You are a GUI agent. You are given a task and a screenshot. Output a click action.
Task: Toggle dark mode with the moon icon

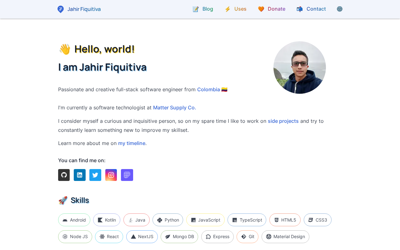click(x=340, y=9)
